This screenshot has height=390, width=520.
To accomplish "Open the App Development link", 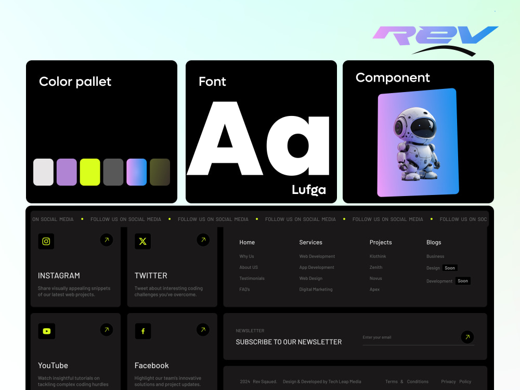I will click(317, 267).
